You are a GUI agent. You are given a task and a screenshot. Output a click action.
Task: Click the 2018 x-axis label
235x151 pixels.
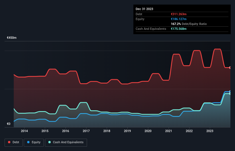pos(107,131)
